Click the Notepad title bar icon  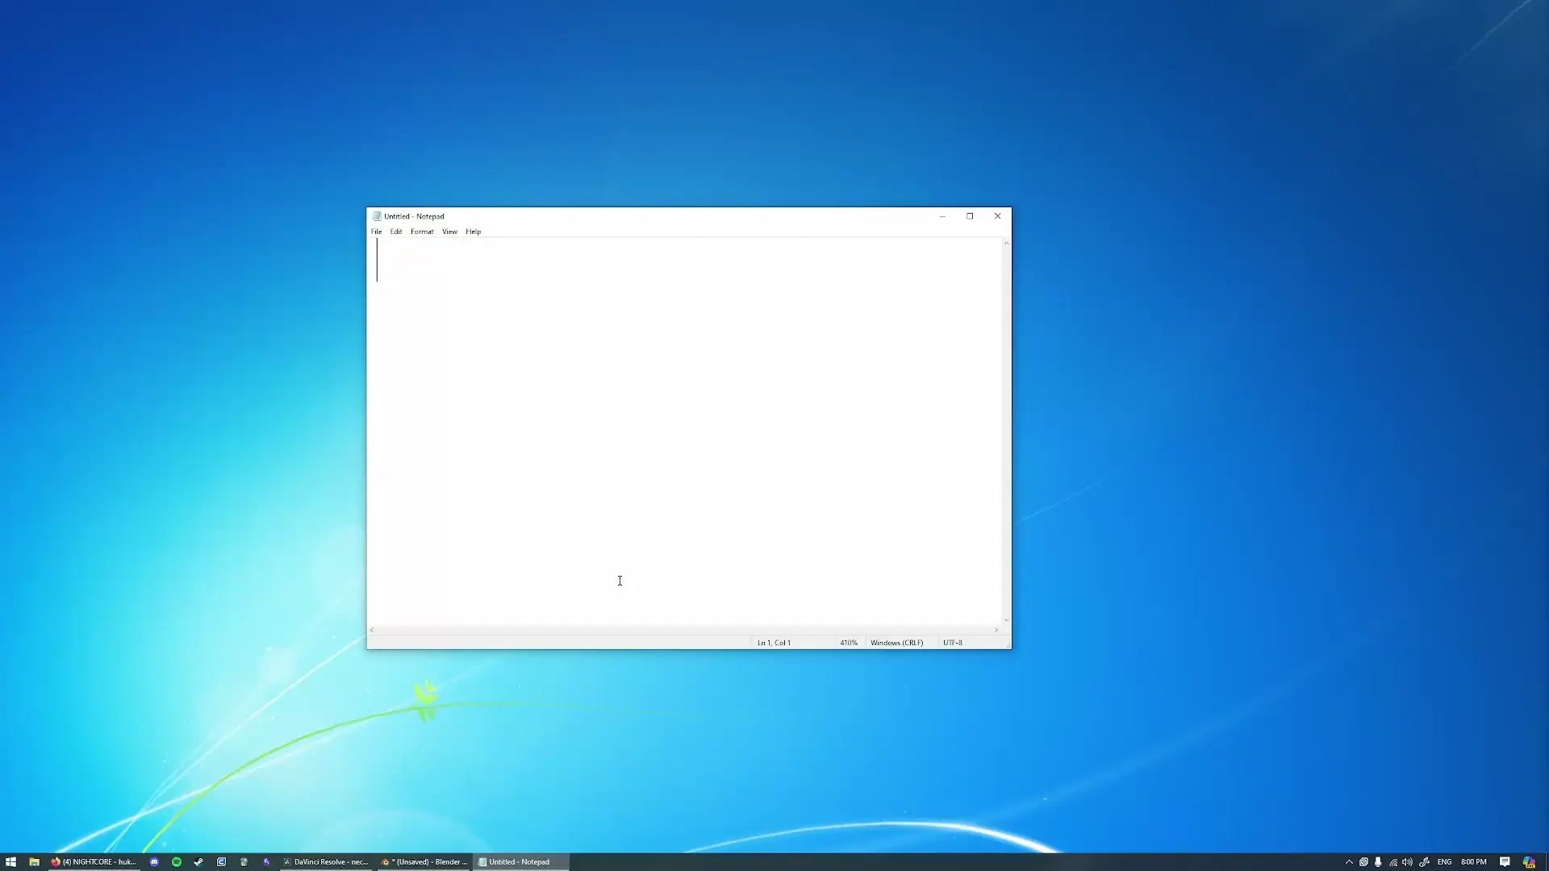tap(377, 216)
